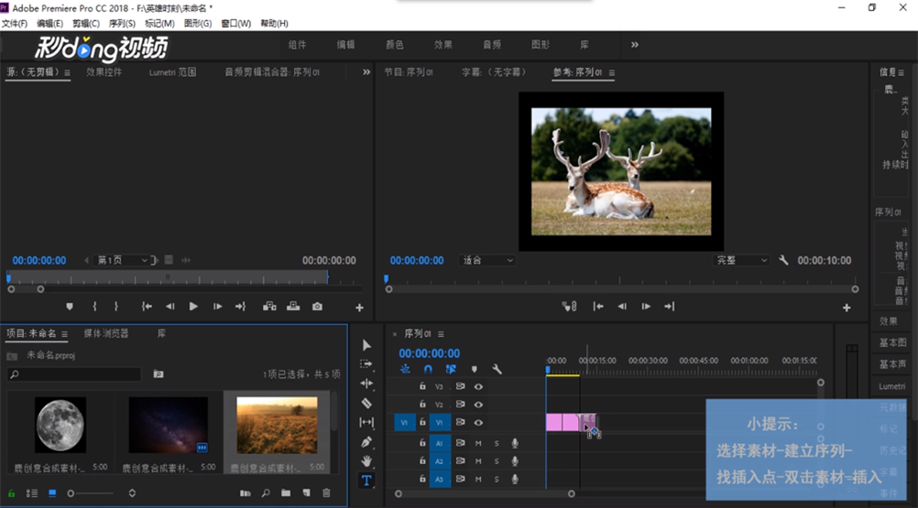Toggle track lock on V3
This screenshot has height=508, width=918.
422,386
